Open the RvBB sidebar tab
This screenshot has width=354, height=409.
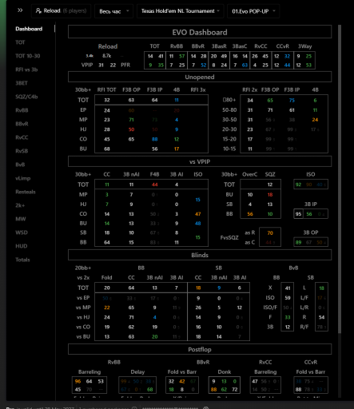point(22,110)
